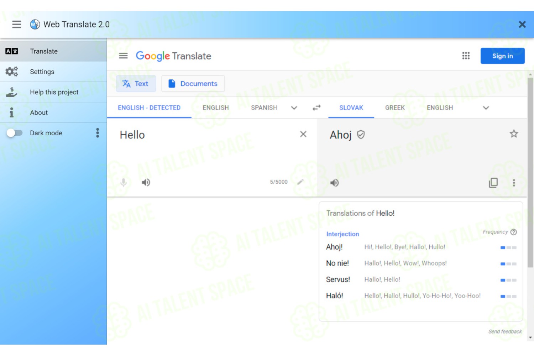Click the page vertical scrollbar thumb

point(530,173)
